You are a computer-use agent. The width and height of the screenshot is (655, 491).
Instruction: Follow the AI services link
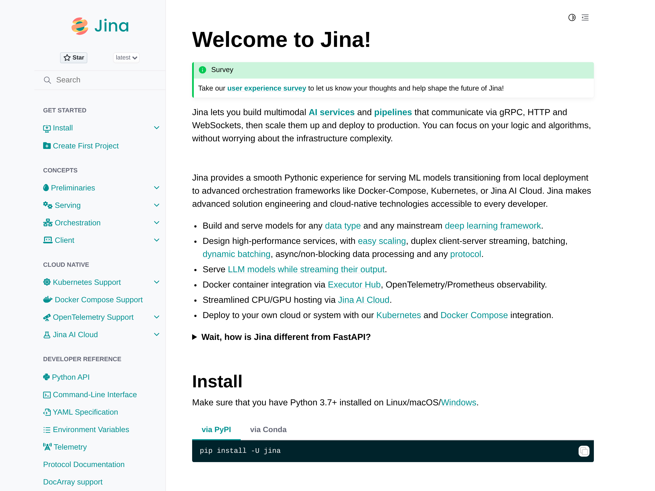[x=331, y=112]
